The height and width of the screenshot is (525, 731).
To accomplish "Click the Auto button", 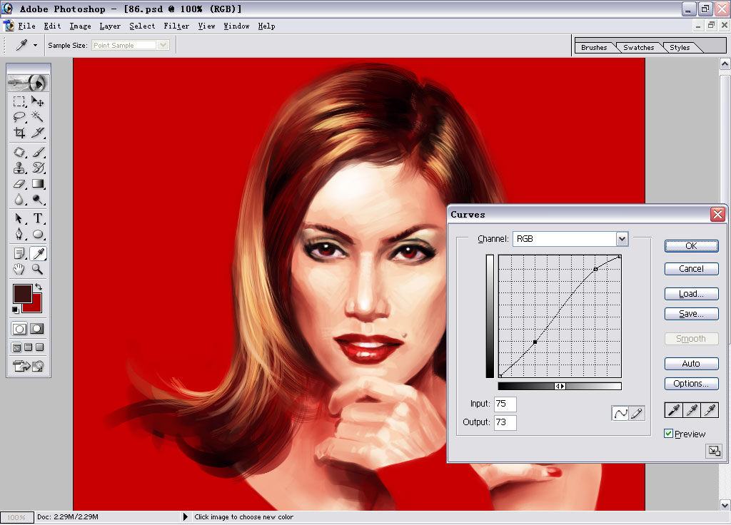I will [x=691, y=363].
